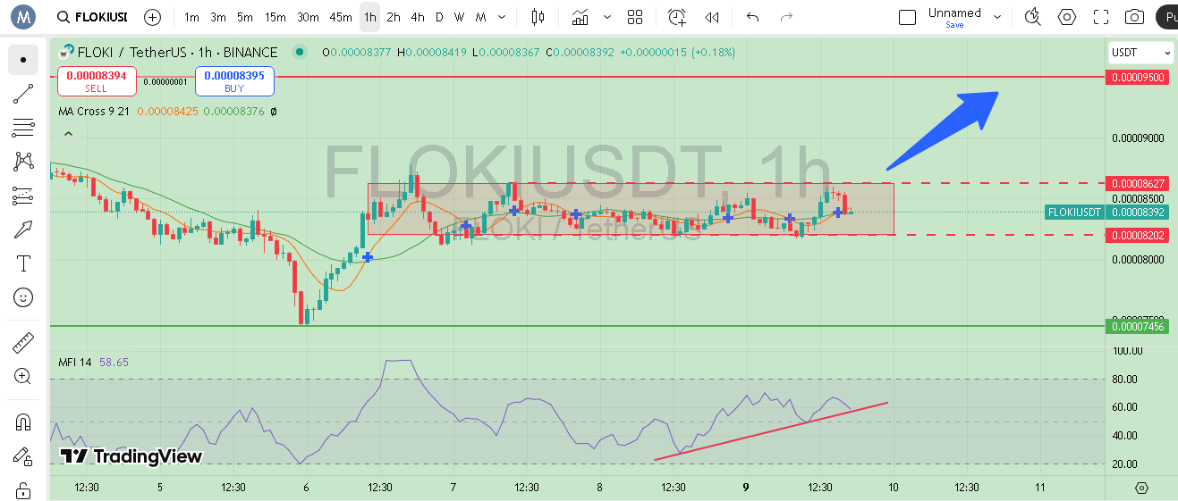The image size is (1178, 501).
Task: Click the Publish button
Action: pos(1166,17)
